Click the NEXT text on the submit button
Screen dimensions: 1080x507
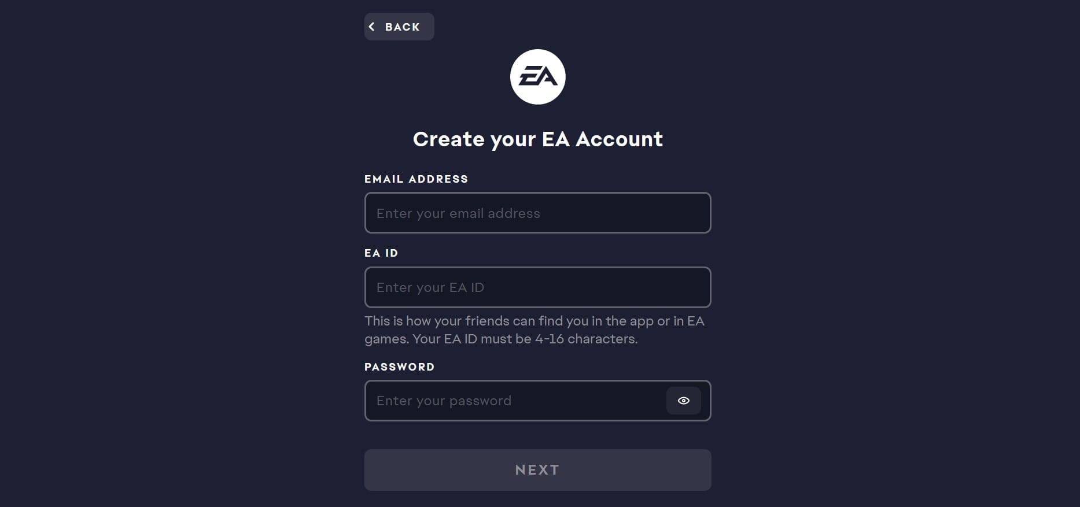pos(537,470)
